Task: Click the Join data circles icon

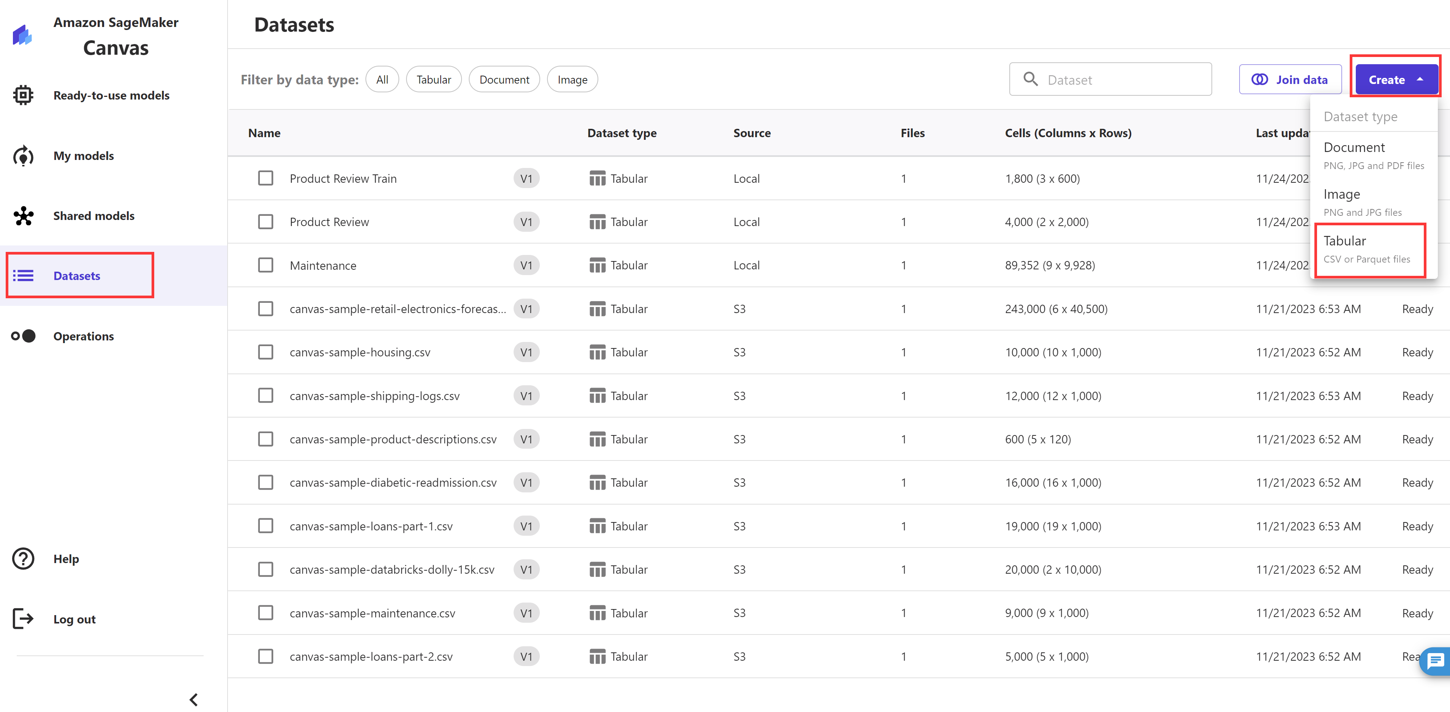Action: (1260, 80)
